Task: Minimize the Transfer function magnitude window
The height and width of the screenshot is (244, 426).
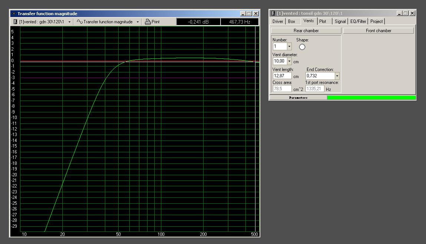Action: coord(242,14)
